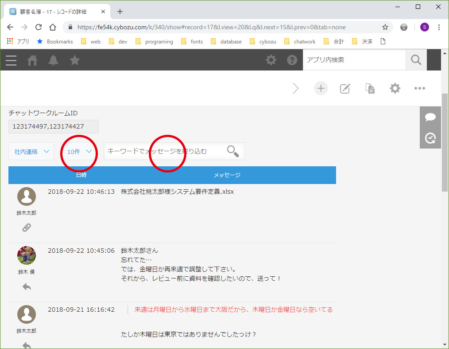449x349 pixels.
Task: Click the 日時 column header
Action: (x=81, y=175)
